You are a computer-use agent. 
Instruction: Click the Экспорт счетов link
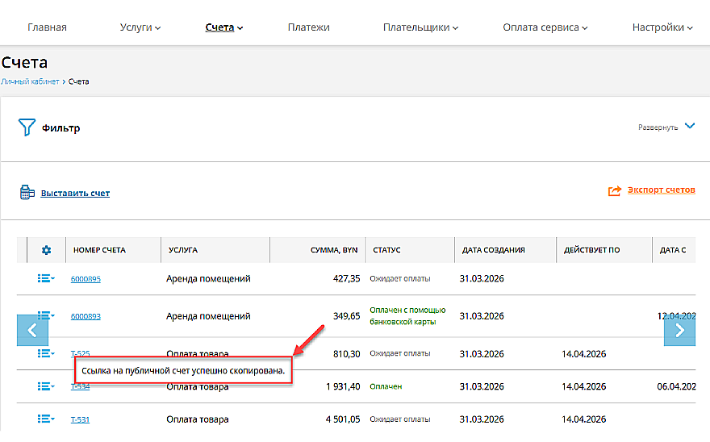click(661, 190)
